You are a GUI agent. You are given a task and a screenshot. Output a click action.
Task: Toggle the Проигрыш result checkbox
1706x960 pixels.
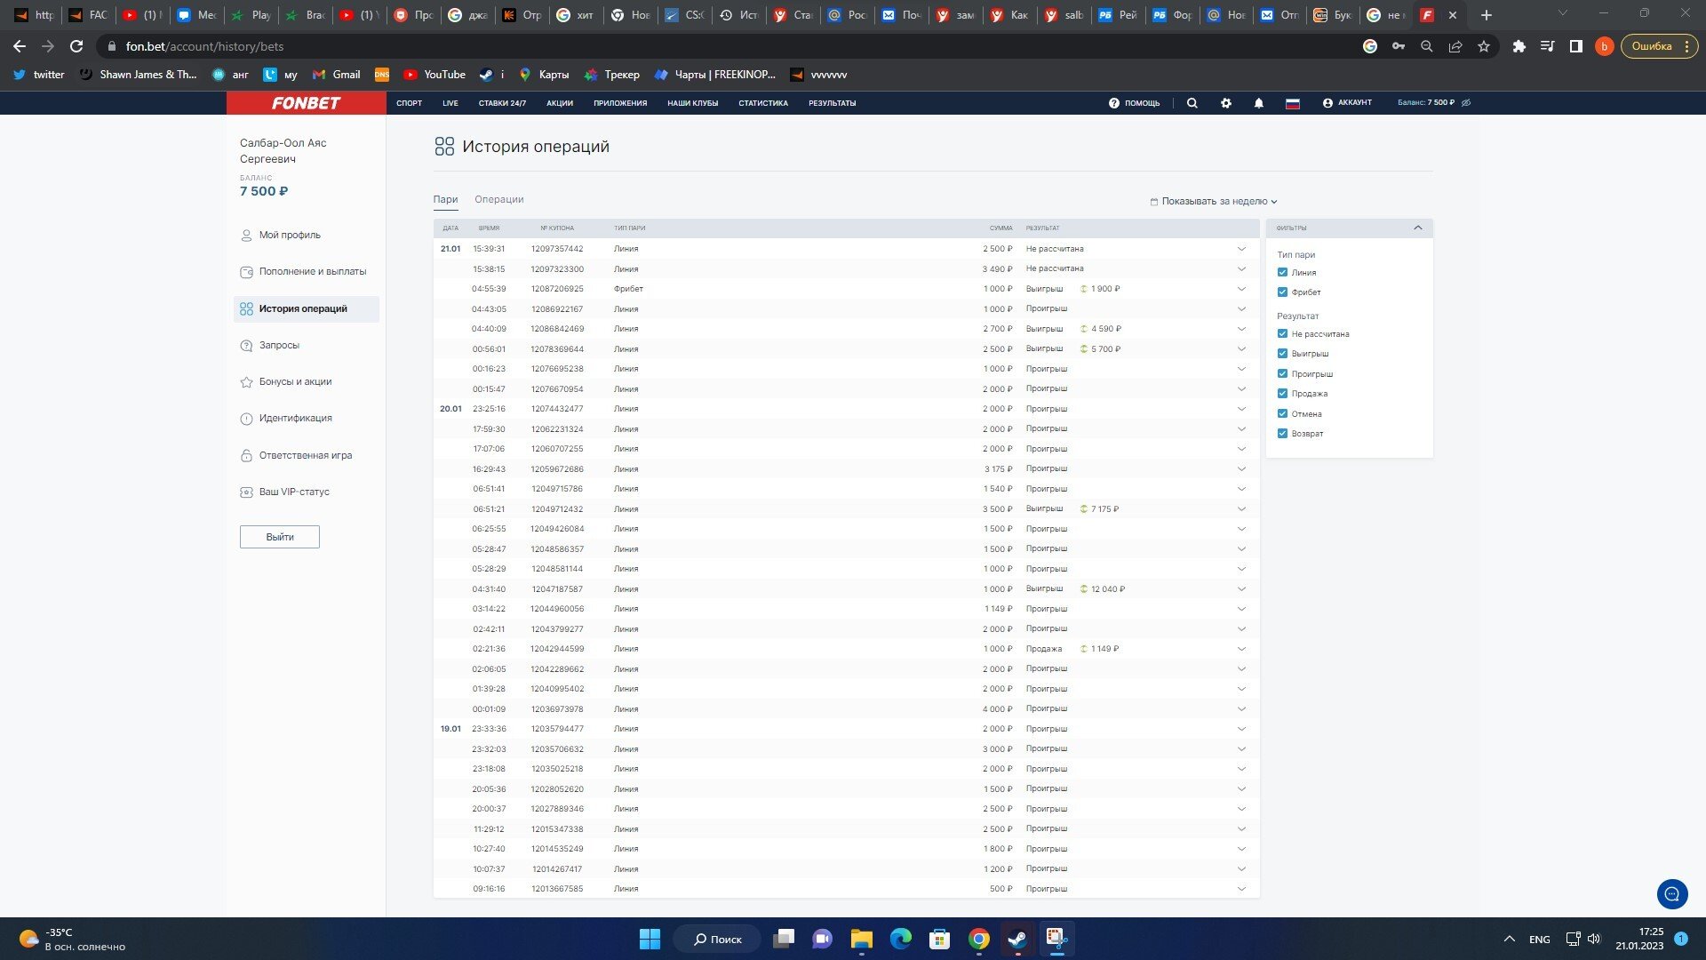[x=1282, y=373]
